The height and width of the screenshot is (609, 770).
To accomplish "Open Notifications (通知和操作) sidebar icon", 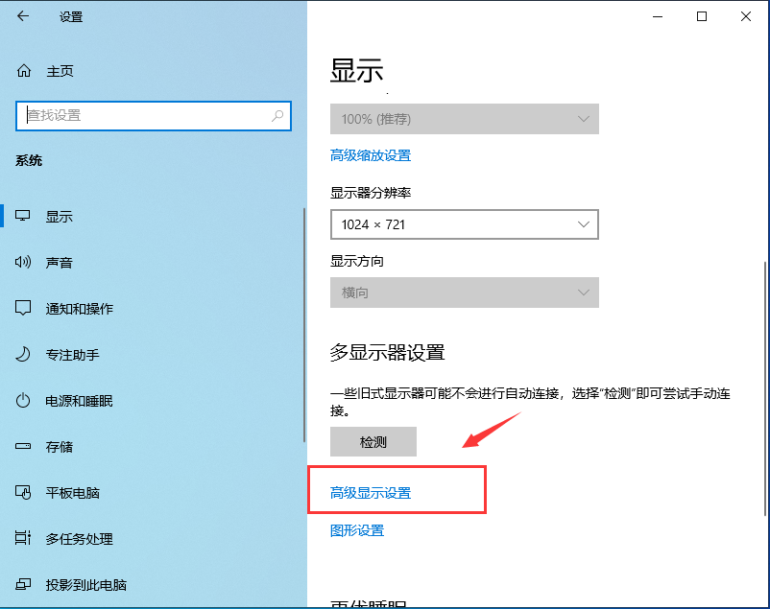I will tap(24, 308).
